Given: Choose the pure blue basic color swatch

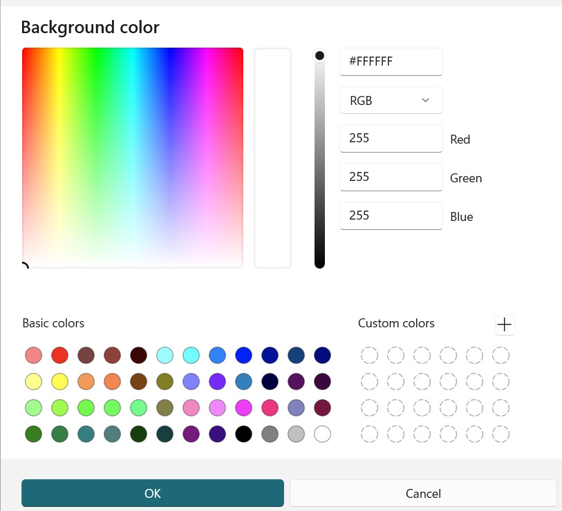Looking at the screenshot, I should 243,356.
